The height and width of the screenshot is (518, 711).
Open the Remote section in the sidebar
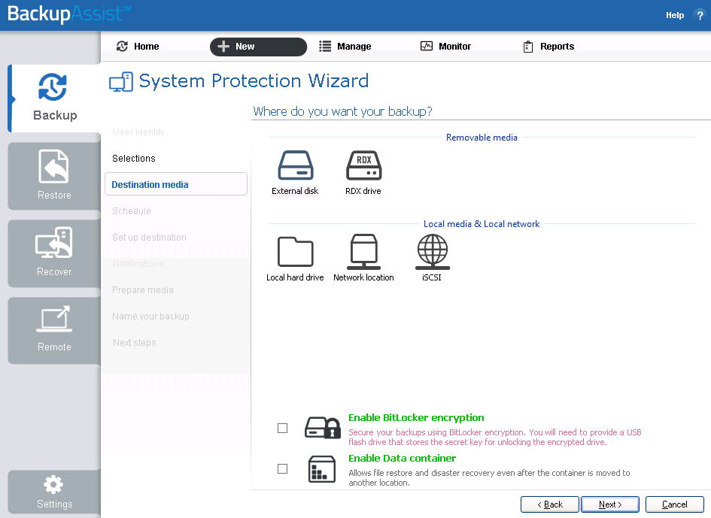point(53,330)
